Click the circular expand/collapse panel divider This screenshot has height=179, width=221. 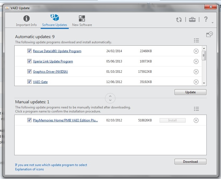click(x=110, y=98)
